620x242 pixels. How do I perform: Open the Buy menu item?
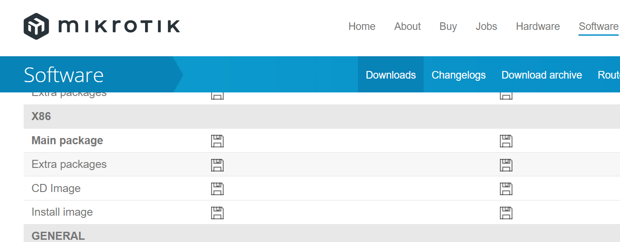tap(448, 26)
